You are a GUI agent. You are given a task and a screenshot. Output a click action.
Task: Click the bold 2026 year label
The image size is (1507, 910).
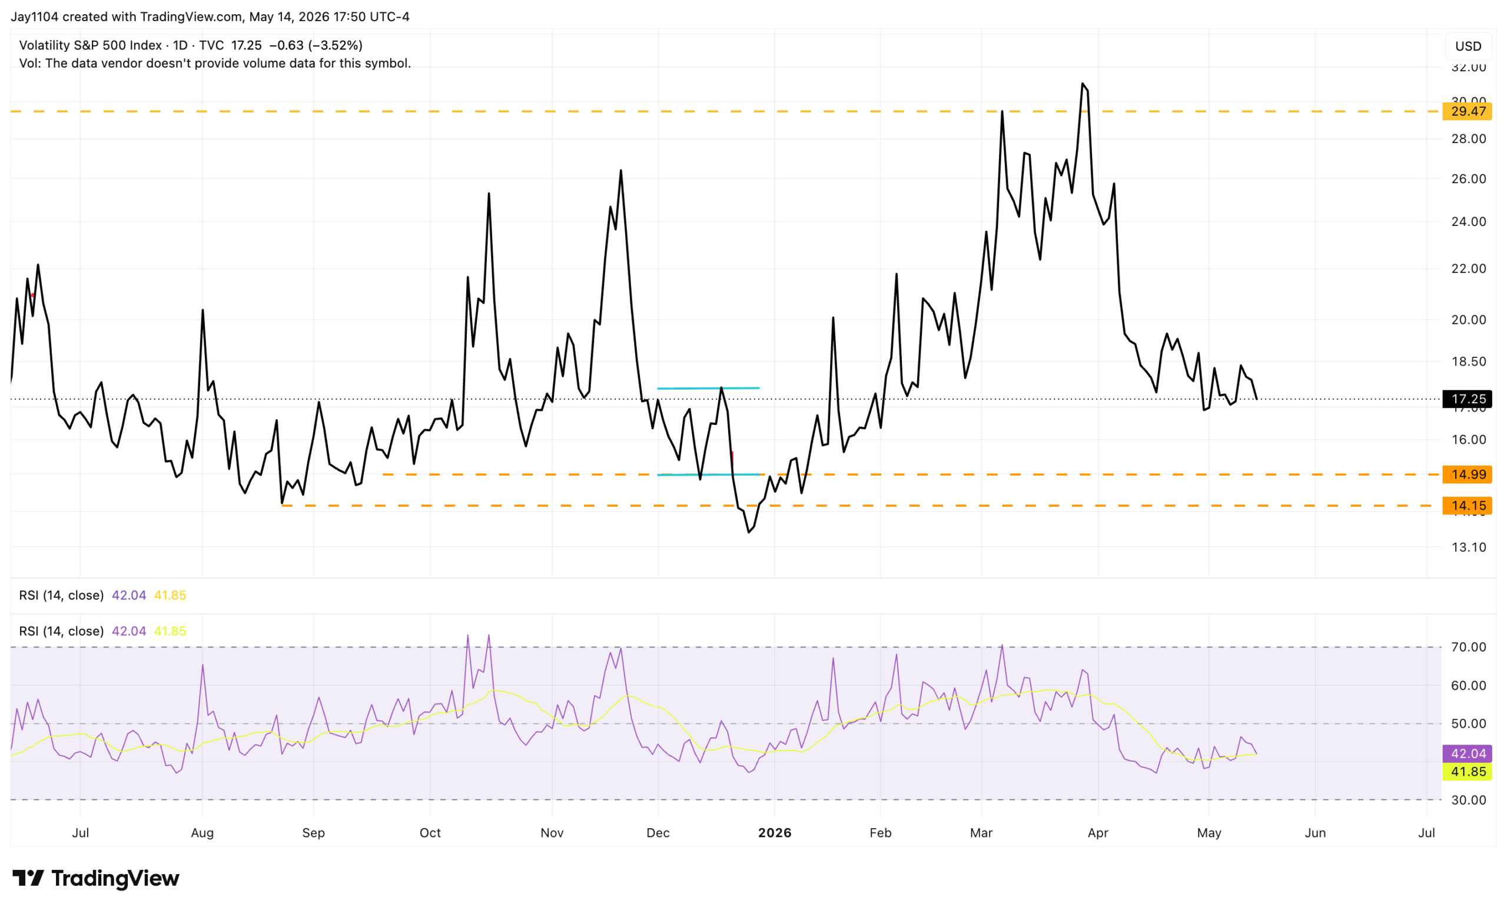pos(775,833)
